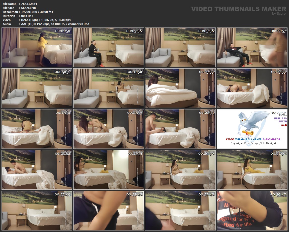Click 'VIDEO THUMBNAILS MAKER & ANIMATOR' promo text
Image resolution: width=289 pixels, height=232 pixels.
[253, 139]
